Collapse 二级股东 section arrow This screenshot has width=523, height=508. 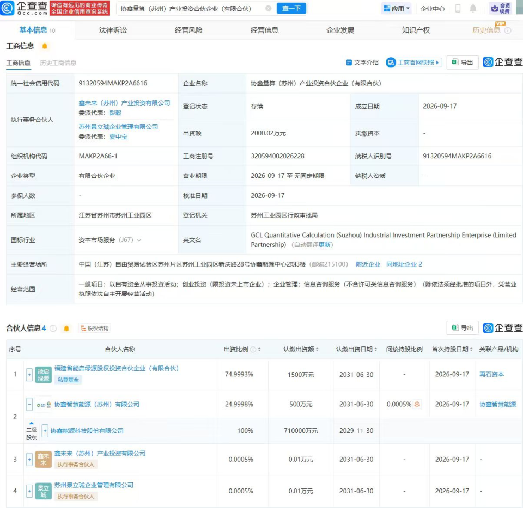(32, 423)
